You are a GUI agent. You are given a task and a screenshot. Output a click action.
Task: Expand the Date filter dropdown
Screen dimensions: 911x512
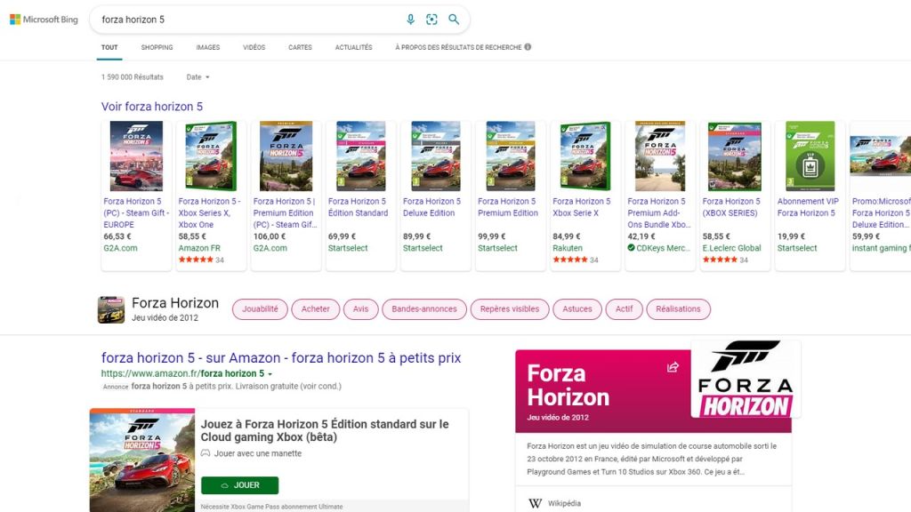[x=198, y=77]
